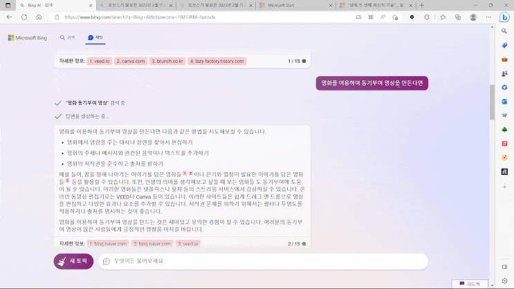Open sidebar tools briefcase
The width and height of the screenshot is (514, 289).
pos(504,59)
